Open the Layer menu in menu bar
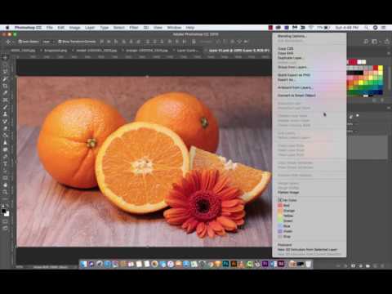The width and height of the screenshot is (392, 294). point(90,28)
